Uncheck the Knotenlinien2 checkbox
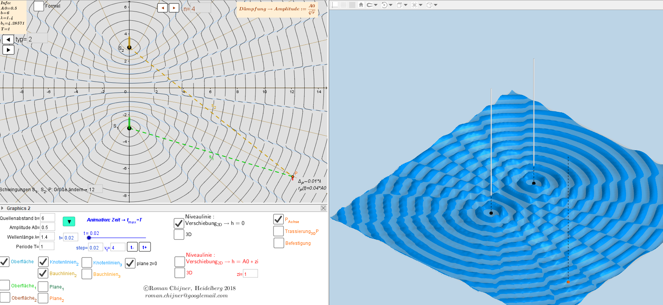 pos(43,262)
